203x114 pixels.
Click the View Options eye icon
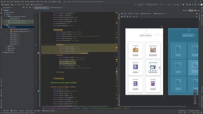tap(122, 16)
